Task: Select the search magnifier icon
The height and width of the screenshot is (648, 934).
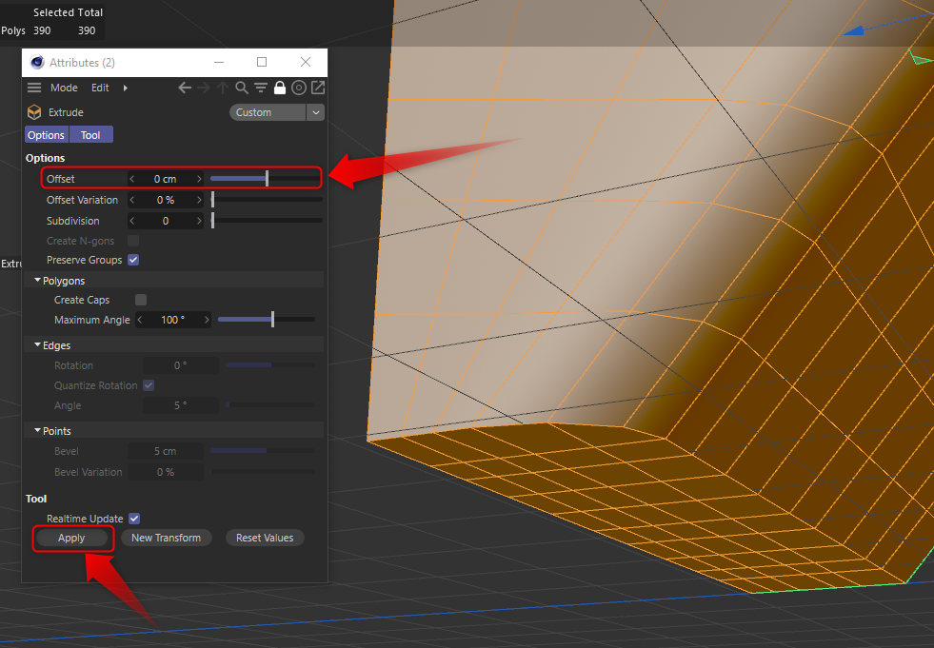Action: (242, 88)
